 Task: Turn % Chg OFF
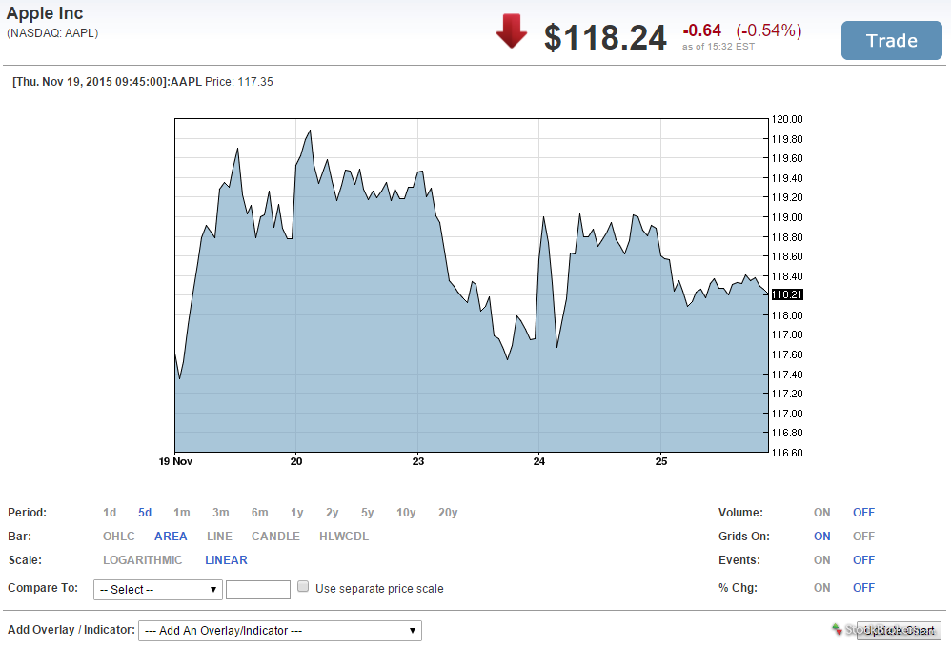863,588
